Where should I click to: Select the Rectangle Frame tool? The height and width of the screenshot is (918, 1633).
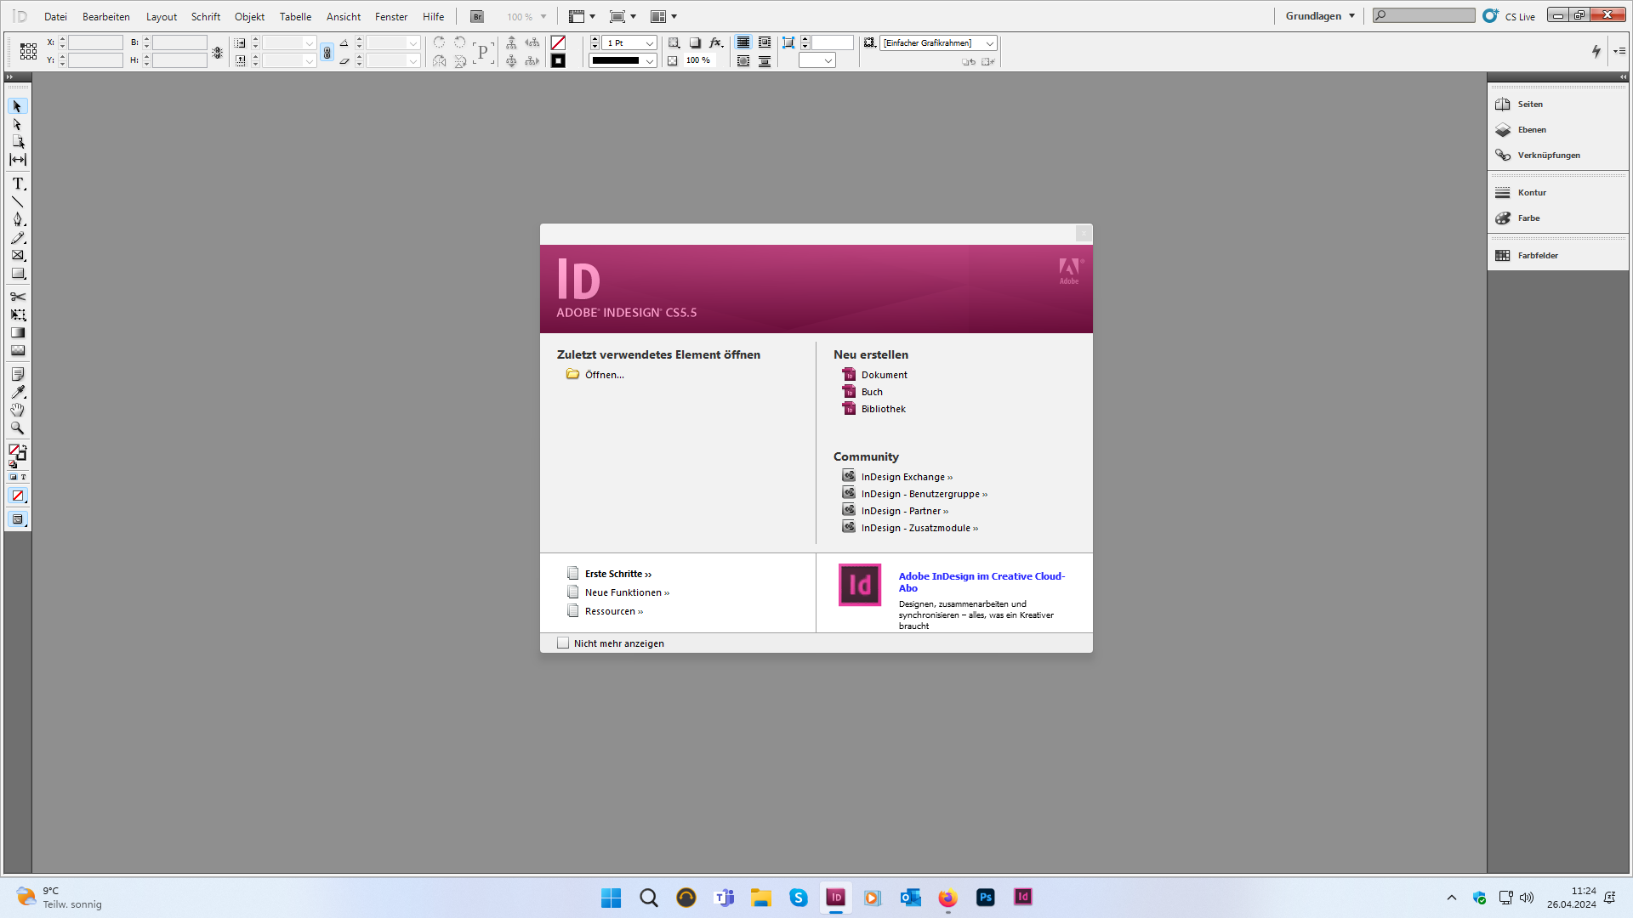click(x=17, y=255)
